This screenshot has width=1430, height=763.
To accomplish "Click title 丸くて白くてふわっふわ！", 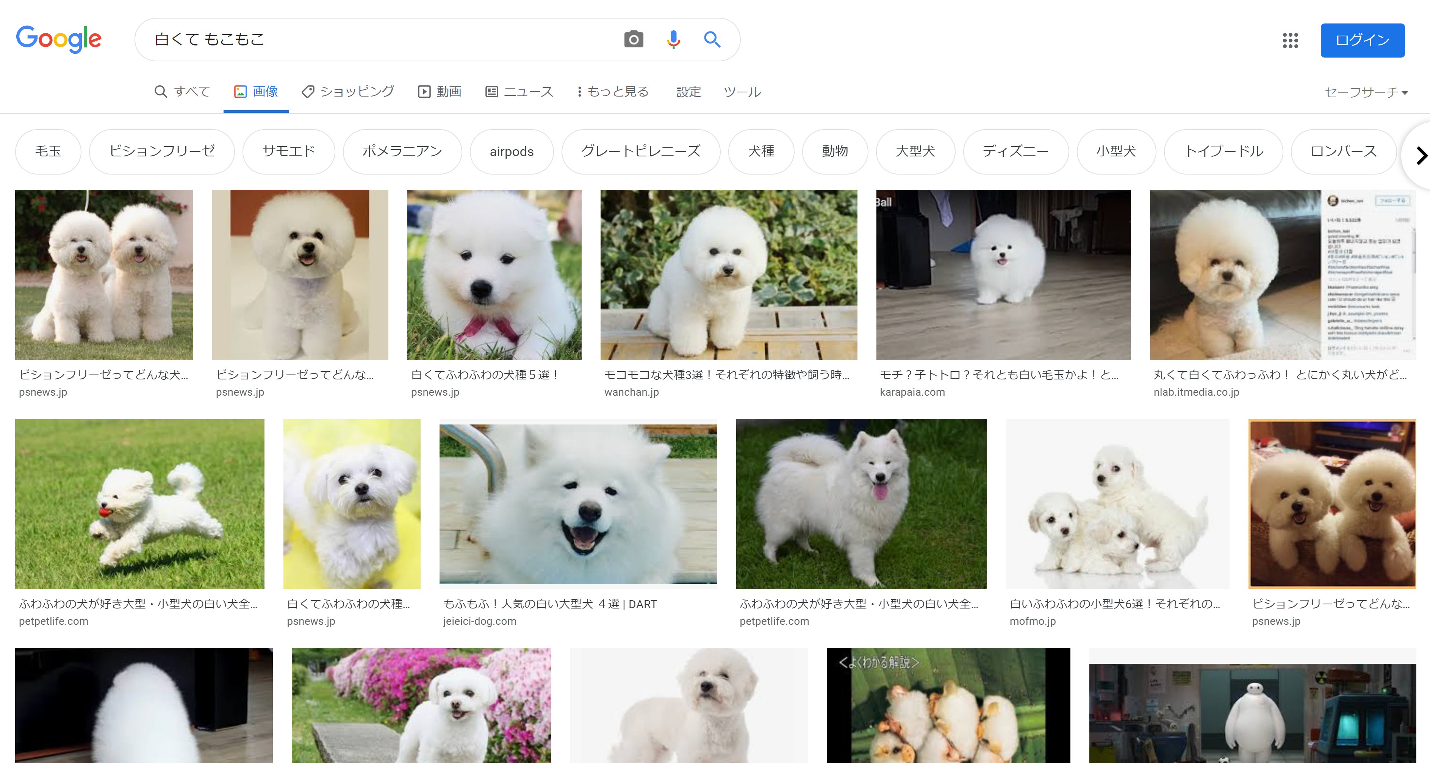I will click(1280, 375).
